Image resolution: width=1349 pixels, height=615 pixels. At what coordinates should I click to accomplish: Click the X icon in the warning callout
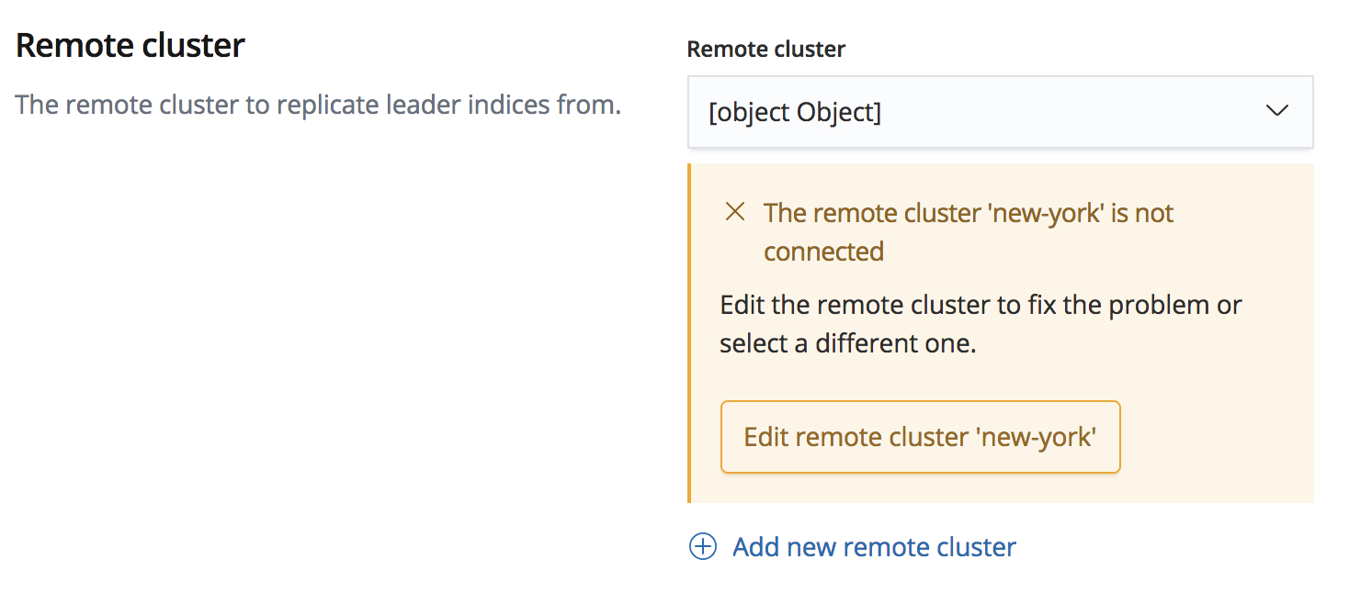[x=735, y=213]
